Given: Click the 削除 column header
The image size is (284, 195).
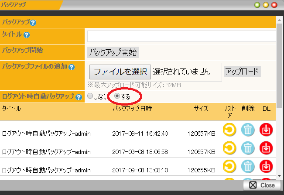Looking at the screenshot, I should coord(248,109).
